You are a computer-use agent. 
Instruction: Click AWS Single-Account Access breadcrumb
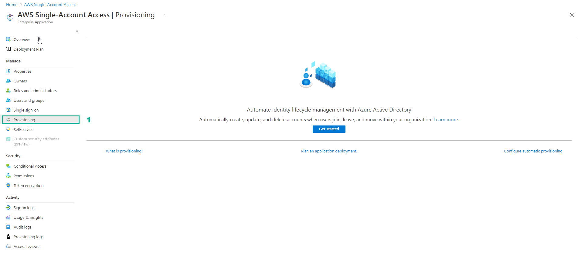pyautogui.click(x=50, y=5)
